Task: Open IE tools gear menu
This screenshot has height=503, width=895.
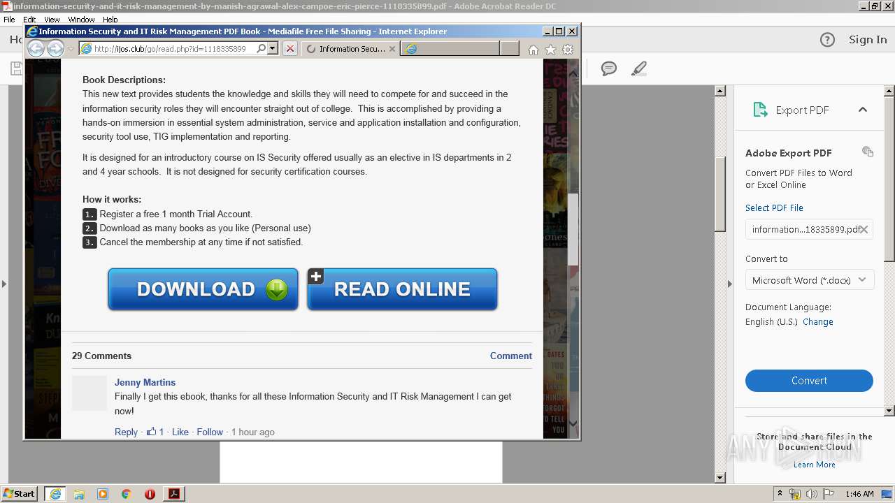Action: point(568,50)
